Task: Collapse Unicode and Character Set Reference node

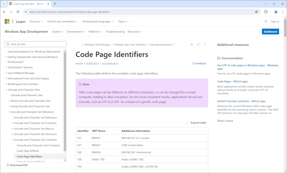Action: [9, 112]
